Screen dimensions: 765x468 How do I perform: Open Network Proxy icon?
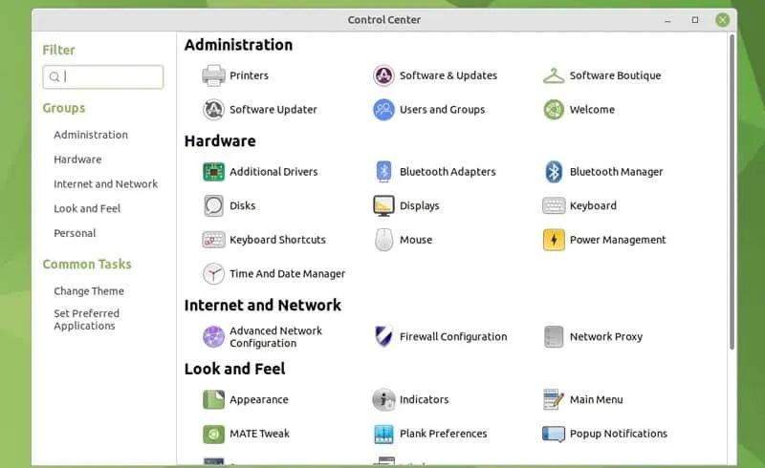(x=554, y=337)
